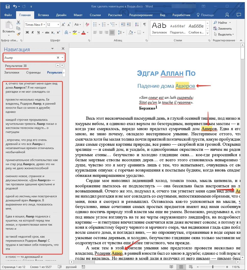Decrease font size with the smaller A icon
Viewport: 247px width, 270px height.
[69, 24]
